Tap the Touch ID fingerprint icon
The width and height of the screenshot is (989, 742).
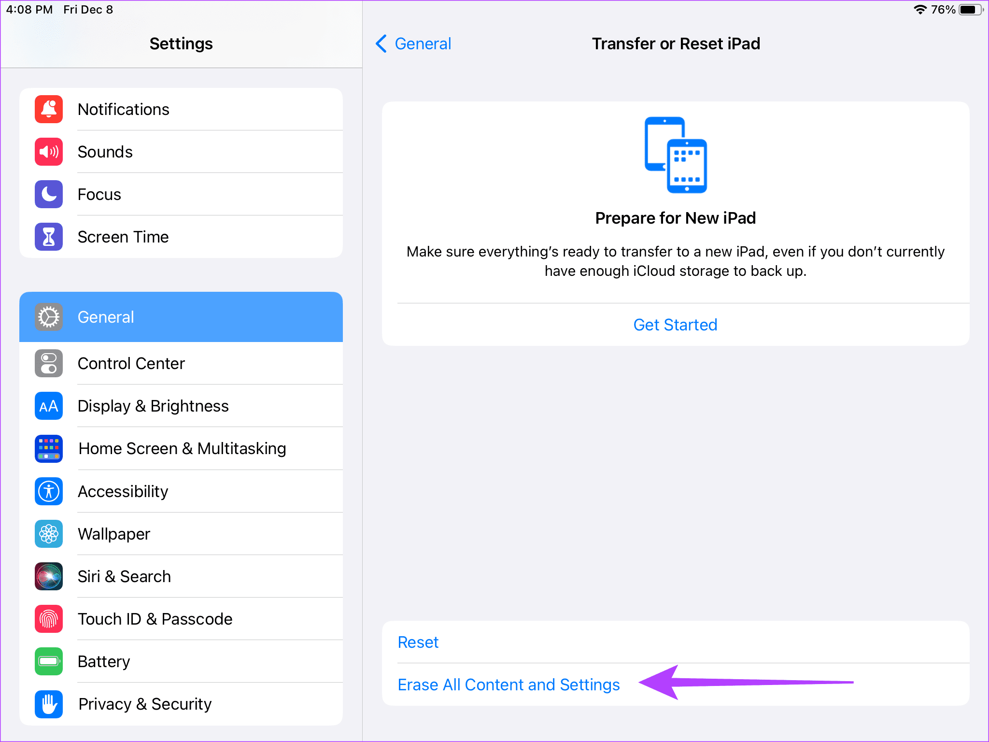[x=49, y=619]
